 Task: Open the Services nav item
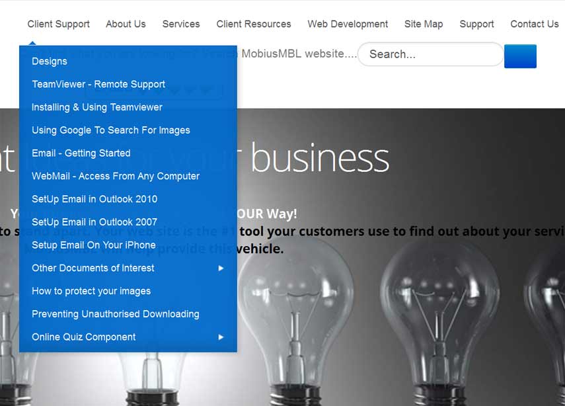181,24
